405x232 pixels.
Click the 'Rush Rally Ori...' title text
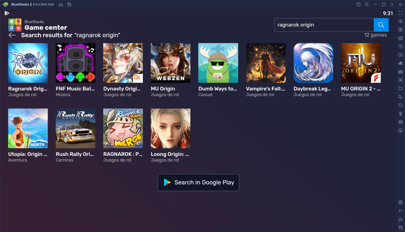(x=75, y=154)
